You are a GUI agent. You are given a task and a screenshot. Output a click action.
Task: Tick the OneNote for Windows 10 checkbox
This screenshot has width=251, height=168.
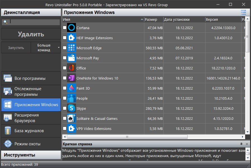(x=64, y=78)
